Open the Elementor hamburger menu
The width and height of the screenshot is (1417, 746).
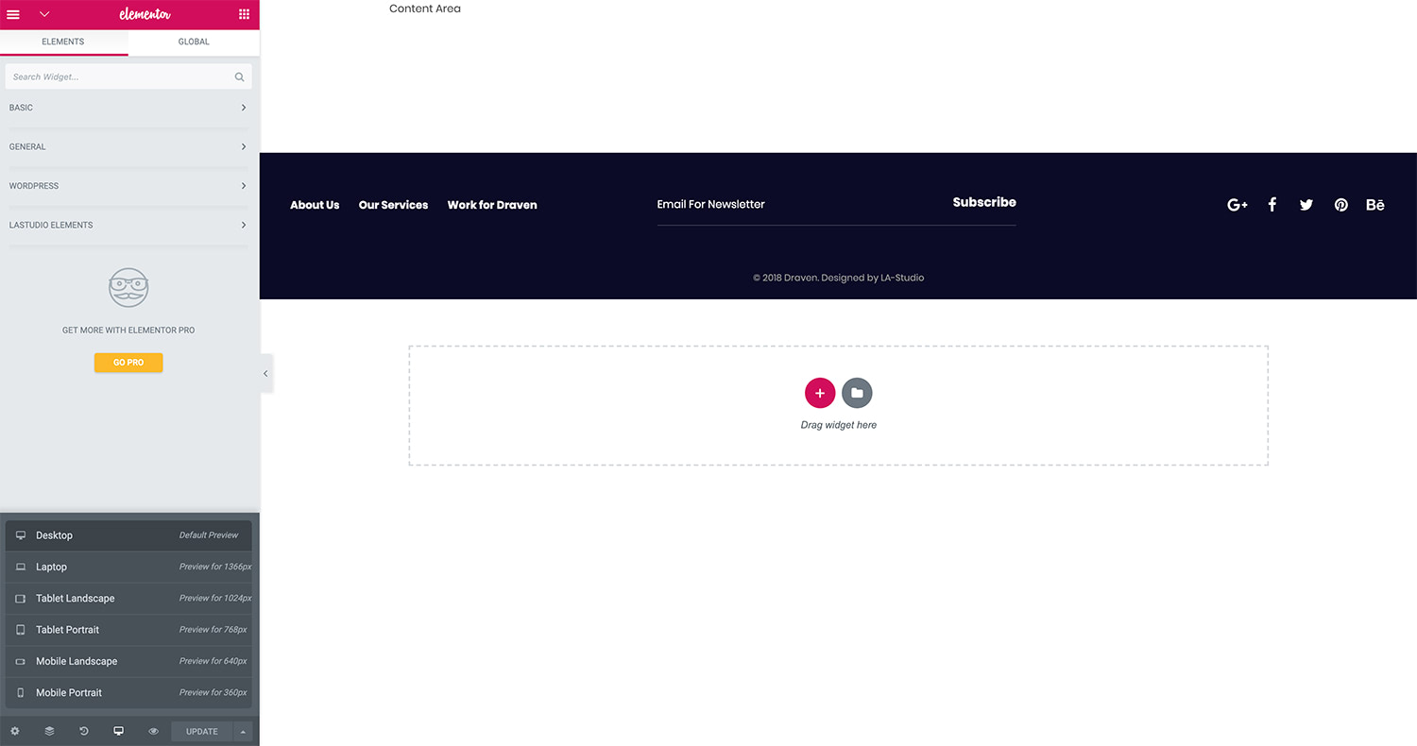coord(13,14)
